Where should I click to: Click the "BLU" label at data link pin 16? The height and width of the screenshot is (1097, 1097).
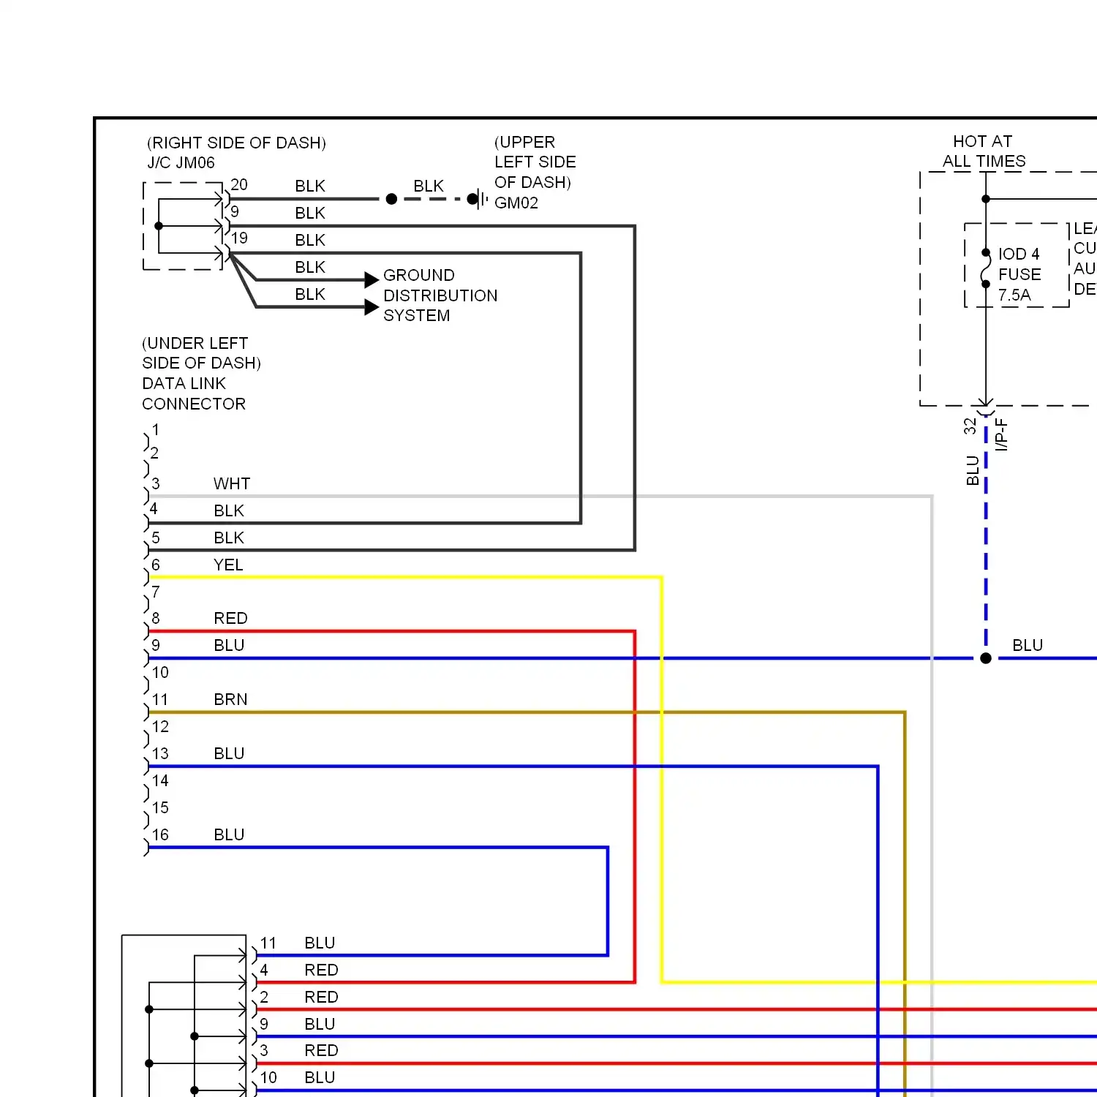[229, 834]
